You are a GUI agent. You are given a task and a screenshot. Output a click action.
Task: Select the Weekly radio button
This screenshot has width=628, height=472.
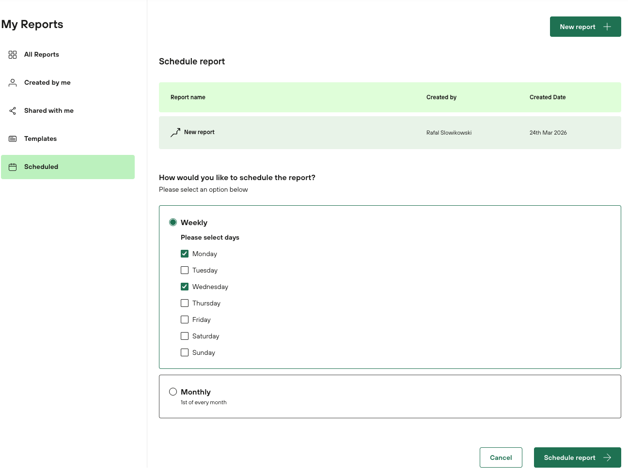click(173, 222)
